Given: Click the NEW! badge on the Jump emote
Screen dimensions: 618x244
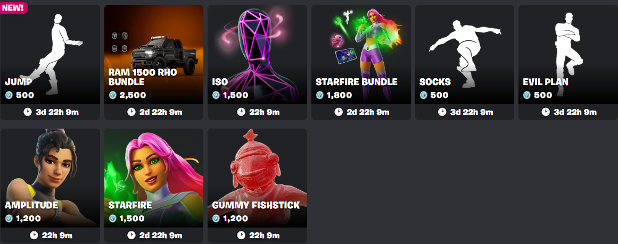Looking at the screenshot, I should click(13, 7).
